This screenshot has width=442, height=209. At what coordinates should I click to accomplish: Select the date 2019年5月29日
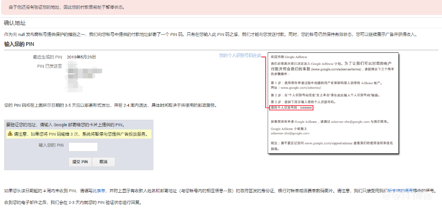[x=82, y=57]
